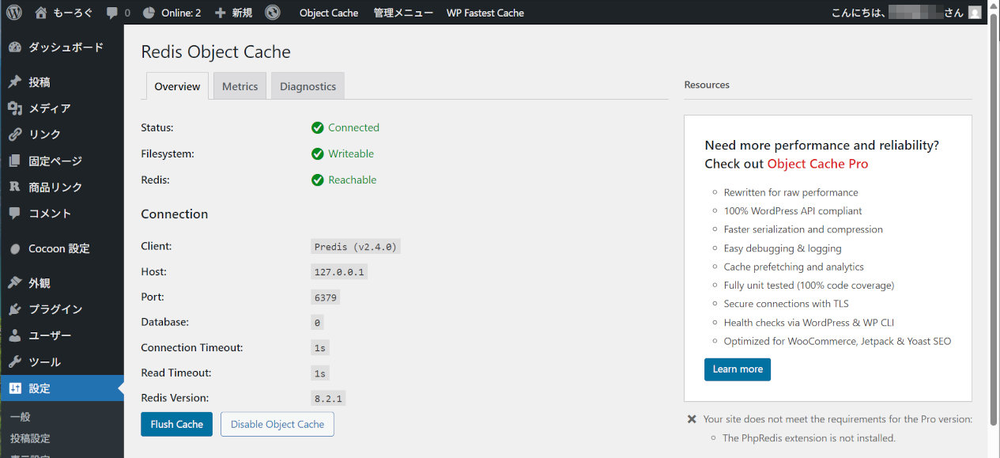Click the comments bubble icon in admin bar
Image resolution: width=1000 pixels, height=458 pixels.
[112, 13]
